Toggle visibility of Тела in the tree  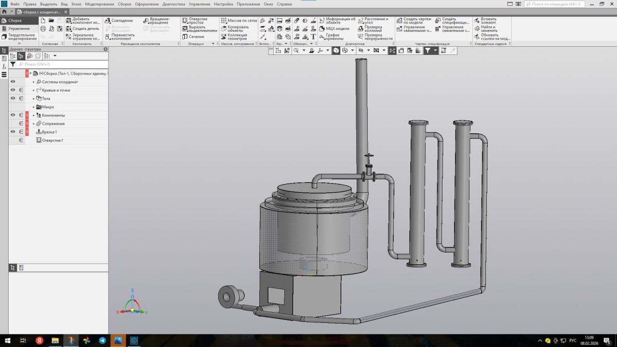(13, 98)
